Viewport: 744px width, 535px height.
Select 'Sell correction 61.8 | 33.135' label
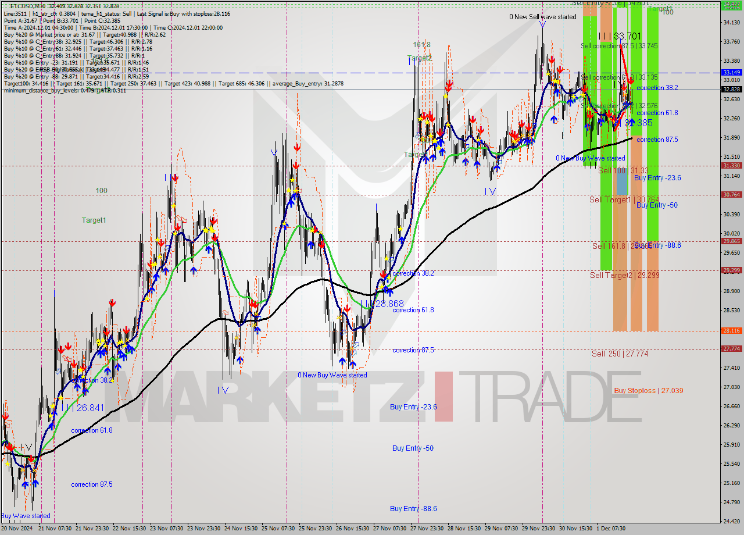tap(619, 77)
